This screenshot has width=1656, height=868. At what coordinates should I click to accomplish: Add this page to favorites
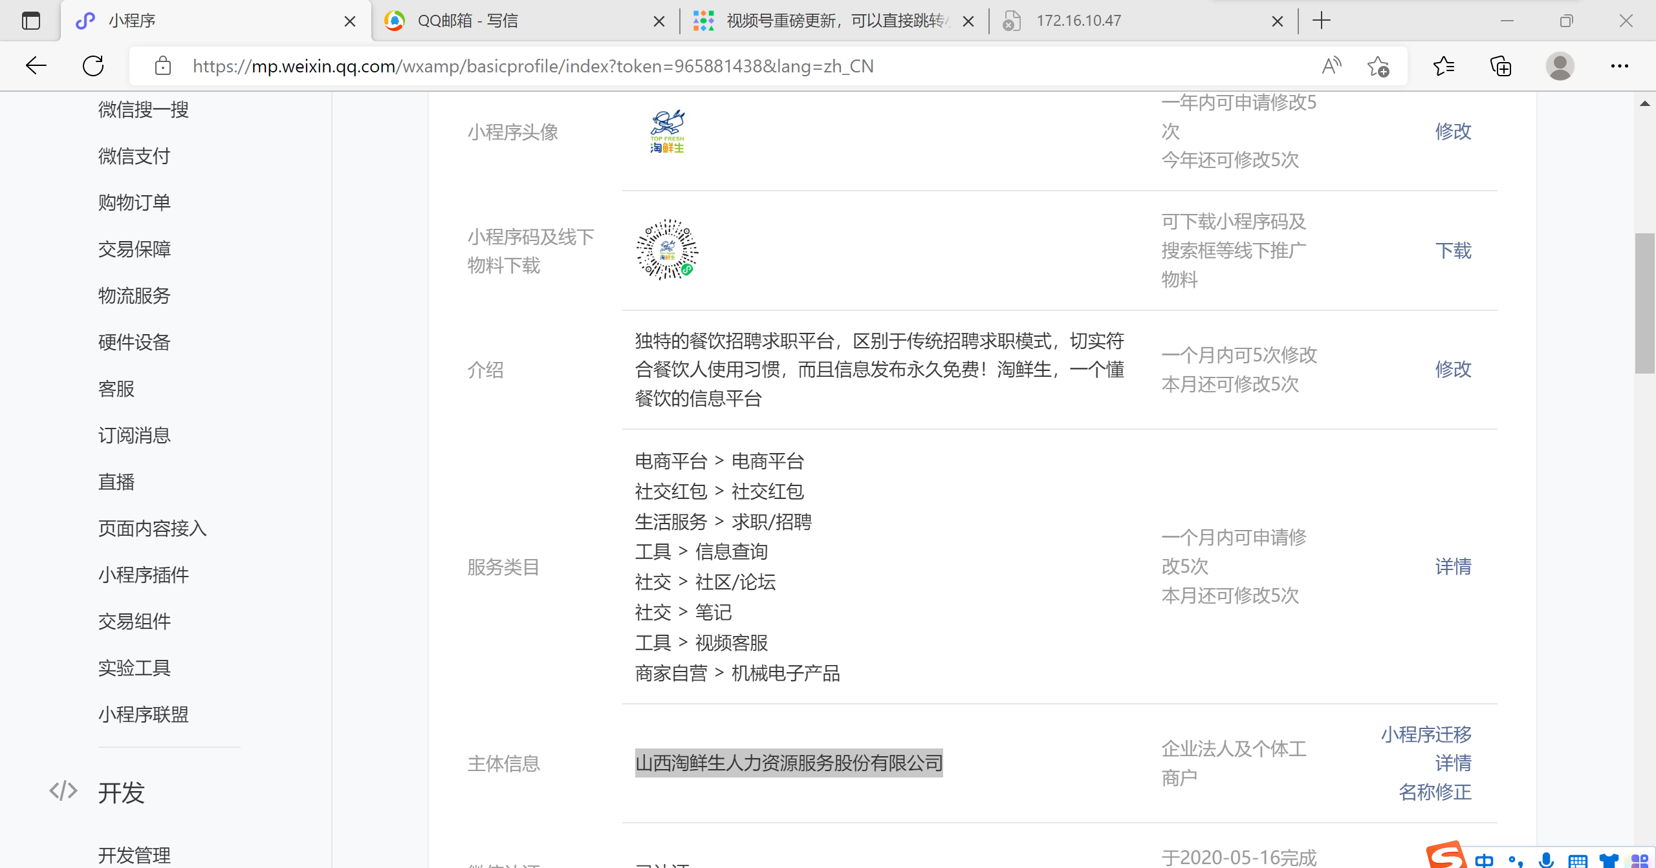click(1378, 66)
